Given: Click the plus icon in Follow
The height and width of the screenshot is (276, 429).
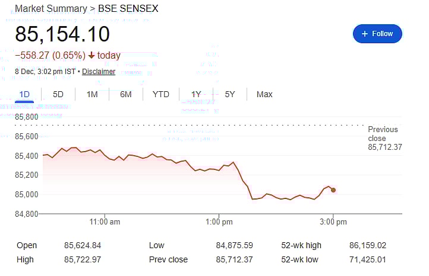Looking at the screenshot, I should point(364,34).
